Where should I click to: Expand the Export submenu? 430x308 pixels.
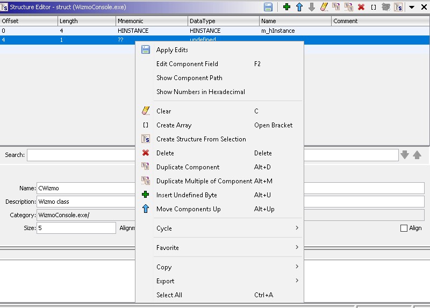coord(219,281)
